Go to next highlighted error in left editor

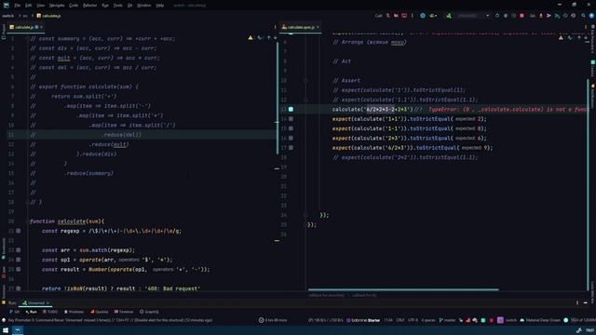(x=276, y=37)
